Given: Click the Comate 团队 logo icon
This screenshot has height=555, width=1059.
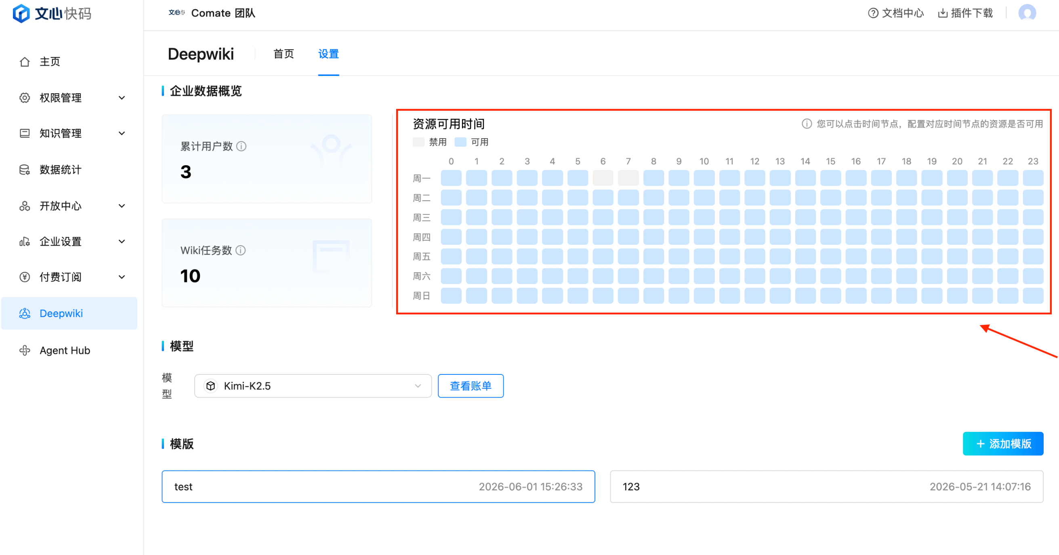Looking at the screenshot, I should tap(177, 13).
